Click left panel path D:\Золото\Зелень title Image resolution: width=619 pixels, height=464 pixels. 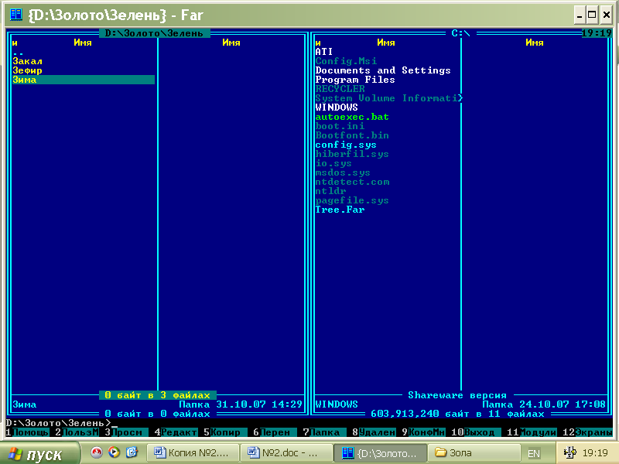(154, 33)
